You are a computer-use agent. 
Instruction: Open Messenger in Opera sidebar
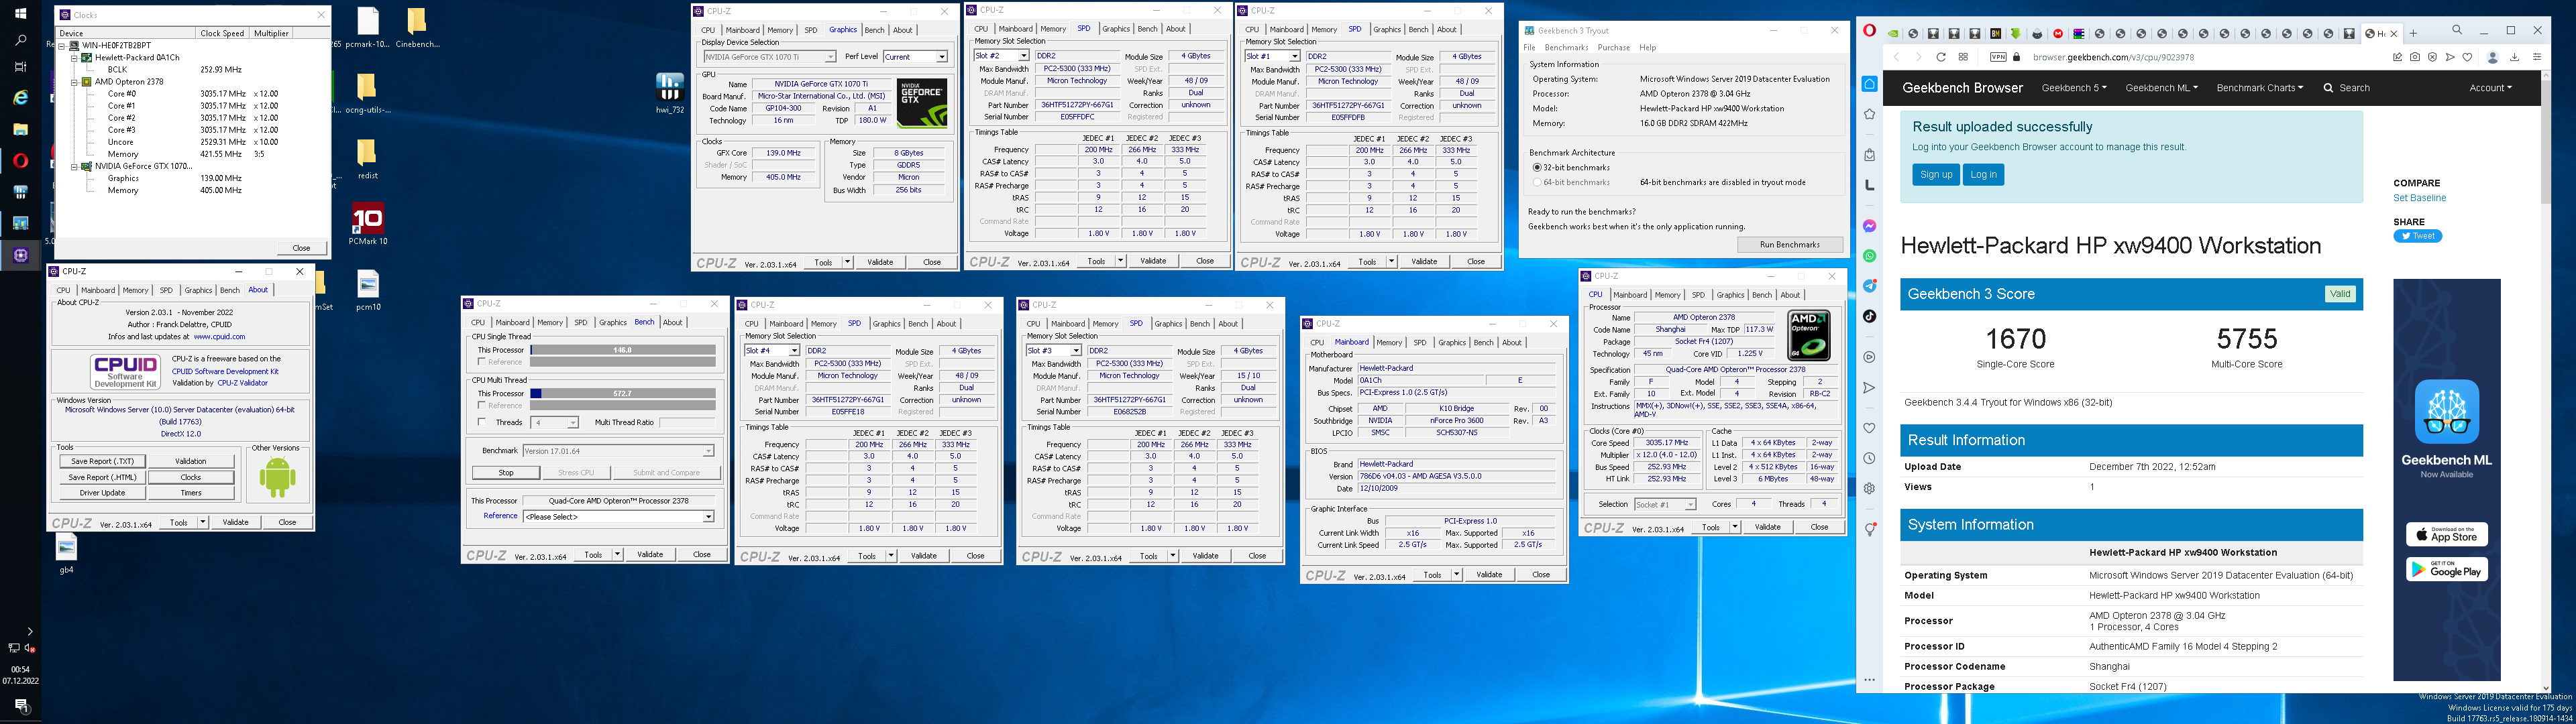point(1869,226)
